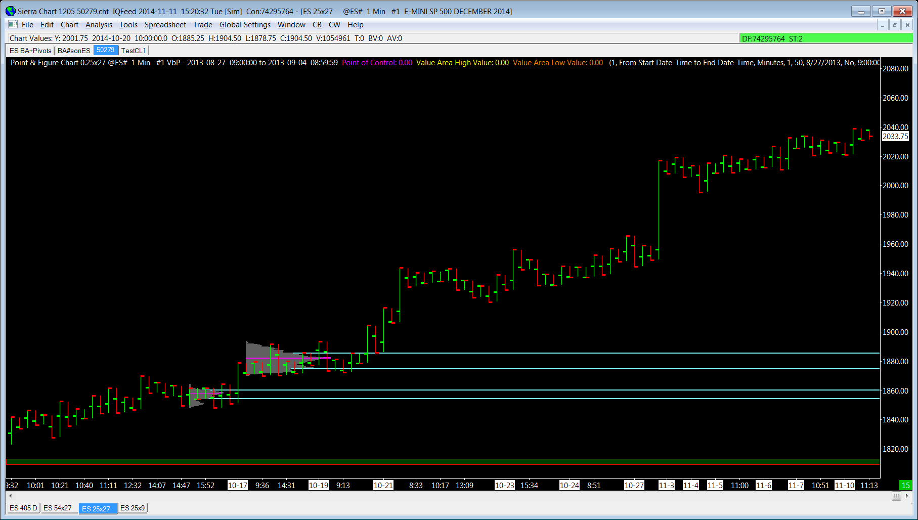This screenshot has height=520, width=918.
Task: Open the Chart menu
Action: (69, 25)
